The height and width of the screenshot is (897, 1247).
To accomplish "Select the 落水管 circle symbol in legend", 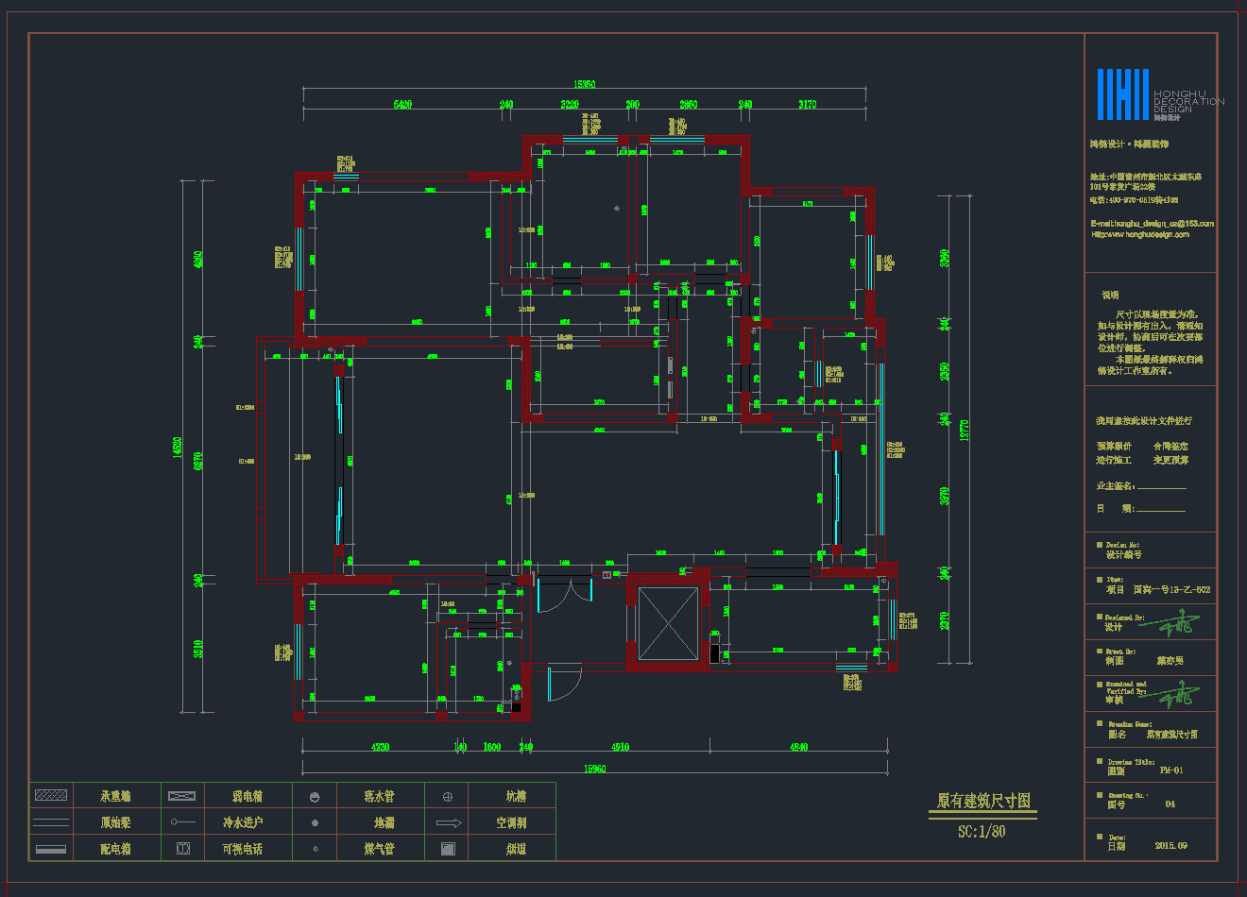I will point(315,797).
